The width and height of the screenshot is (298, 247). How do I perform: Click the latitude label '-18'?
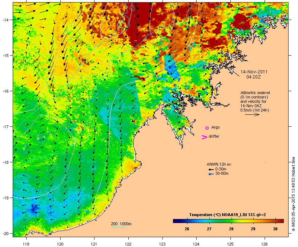click(x=5, y=162)
